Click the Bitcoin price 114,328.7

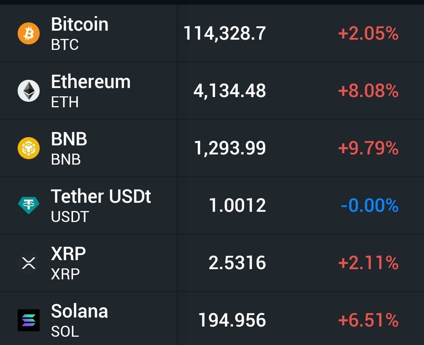(225, 33)
